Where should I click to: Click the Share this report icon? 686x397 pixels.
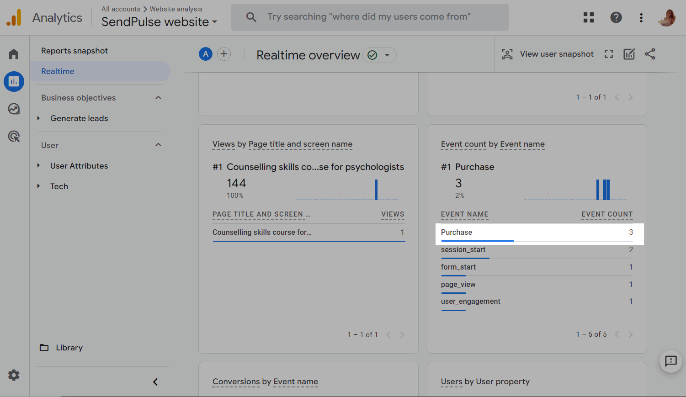click(x=650, y=54)
